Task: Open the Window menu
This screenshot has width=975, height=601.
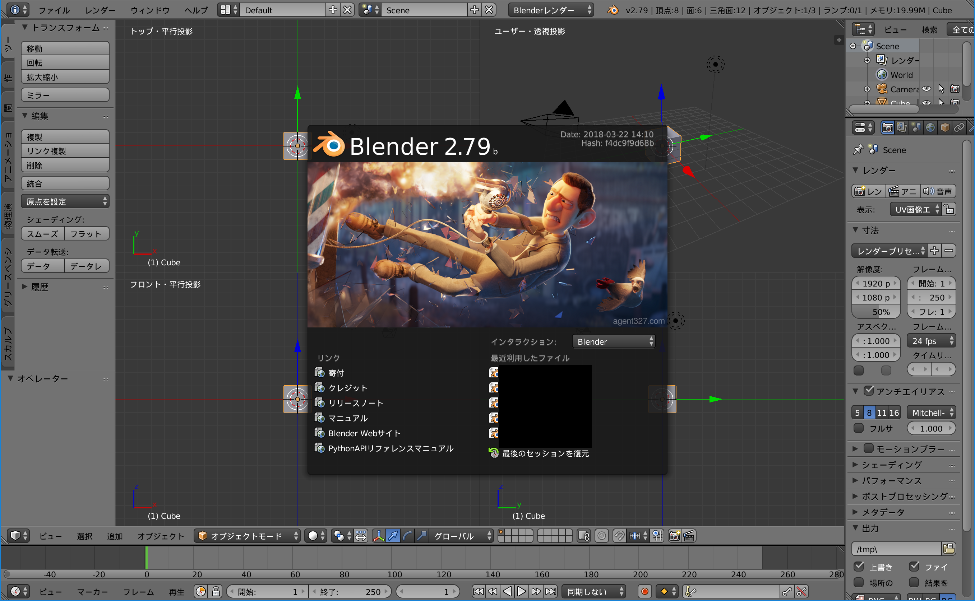Action: 150,10
